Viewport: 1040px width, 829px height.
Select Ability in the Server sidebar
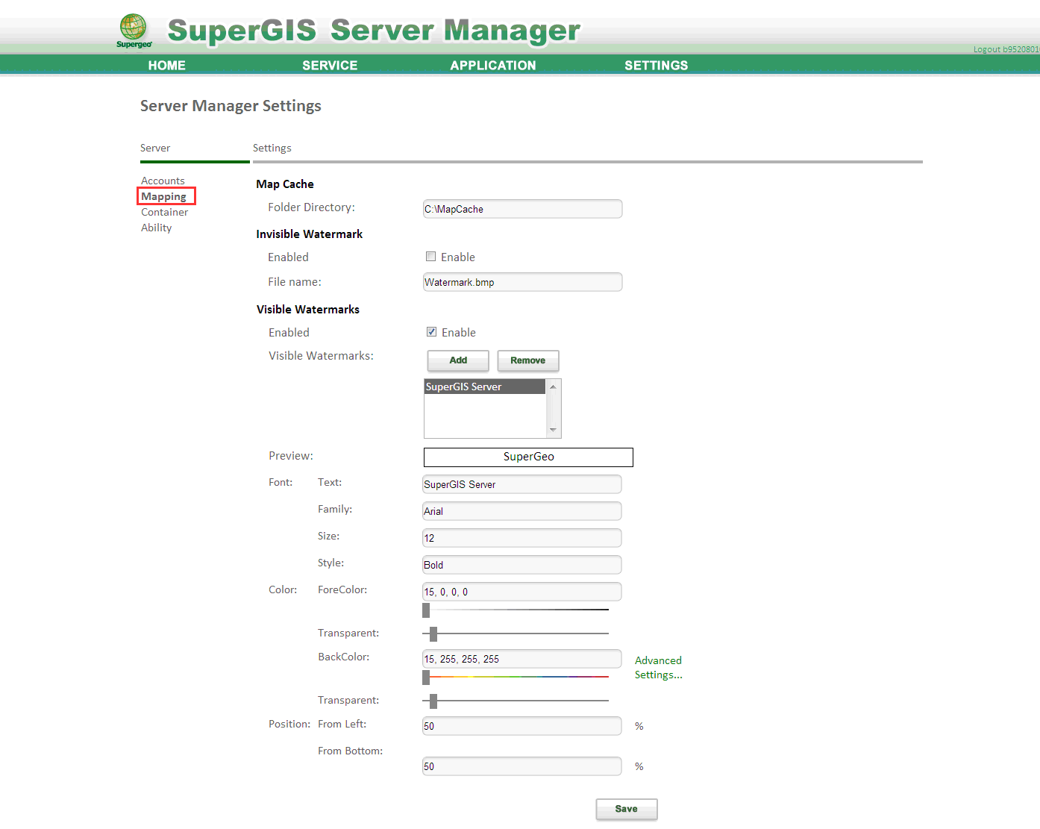pyautogui.click(x=157, y=228)
